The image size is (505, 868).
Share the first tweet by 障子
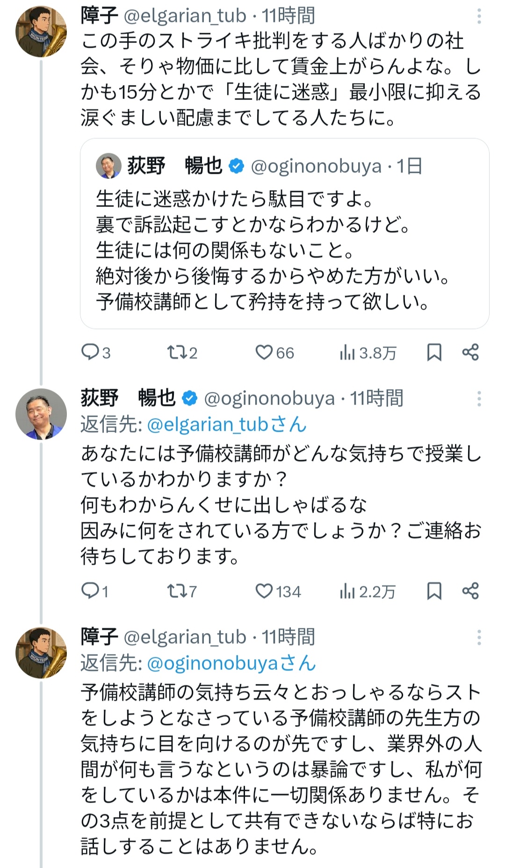pos(470,352)
